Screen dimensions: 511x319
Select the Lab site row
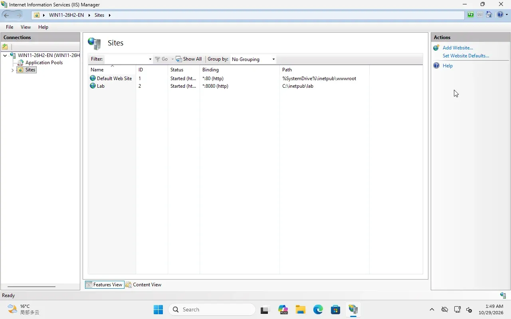point(255,86)
